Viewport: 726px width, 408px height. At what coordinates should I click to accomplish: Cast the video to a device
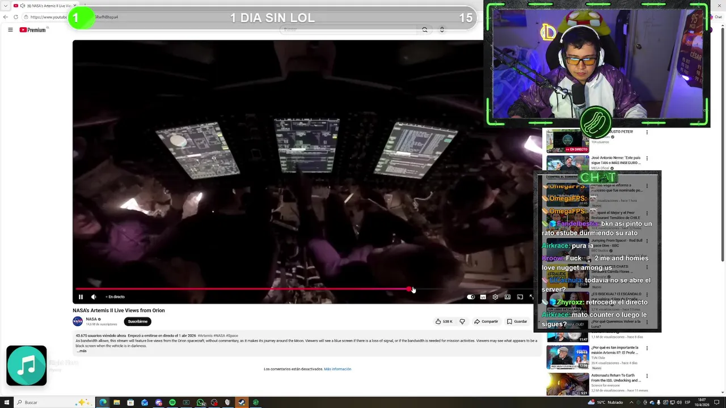pos(520,297)
